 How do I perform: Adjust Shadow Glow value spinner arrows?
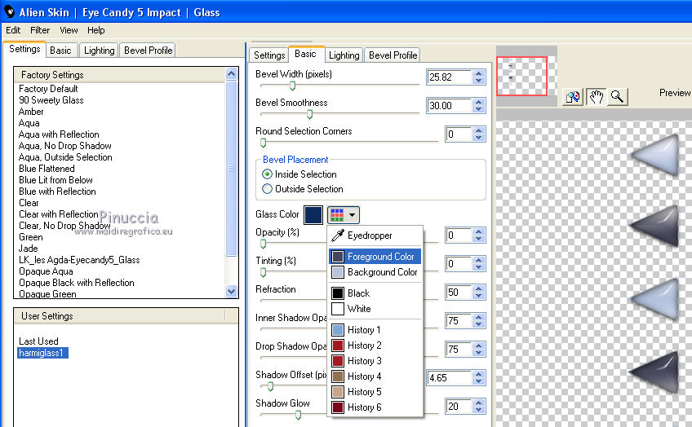[478, 407]
